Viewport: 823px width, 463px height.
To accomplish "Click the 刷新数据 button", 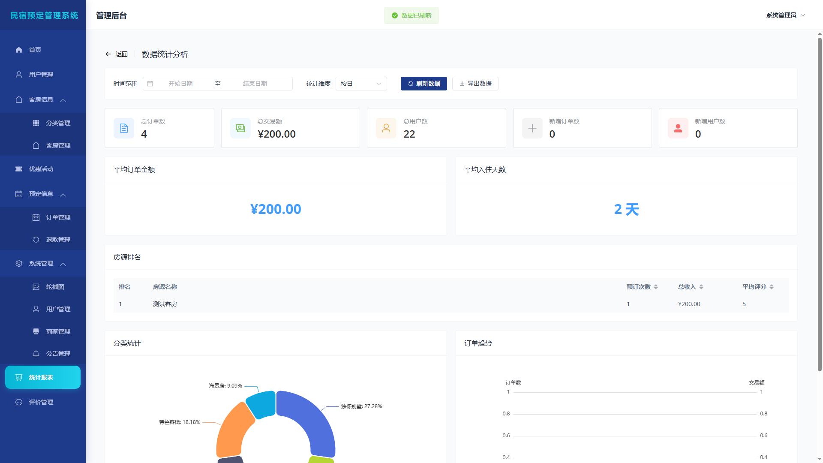I will point(424,84).
